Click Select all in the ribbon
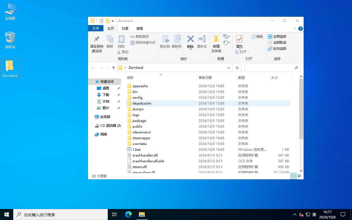The height and width of the screenshot is (220, 352). pyautogui.click(x=277, y=36)
